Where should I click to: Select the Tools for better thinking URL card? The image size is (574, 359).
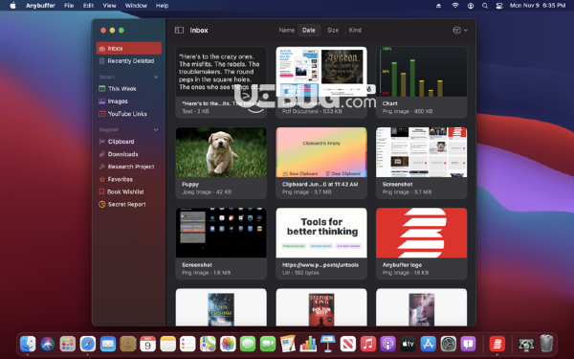pos(321,243)
